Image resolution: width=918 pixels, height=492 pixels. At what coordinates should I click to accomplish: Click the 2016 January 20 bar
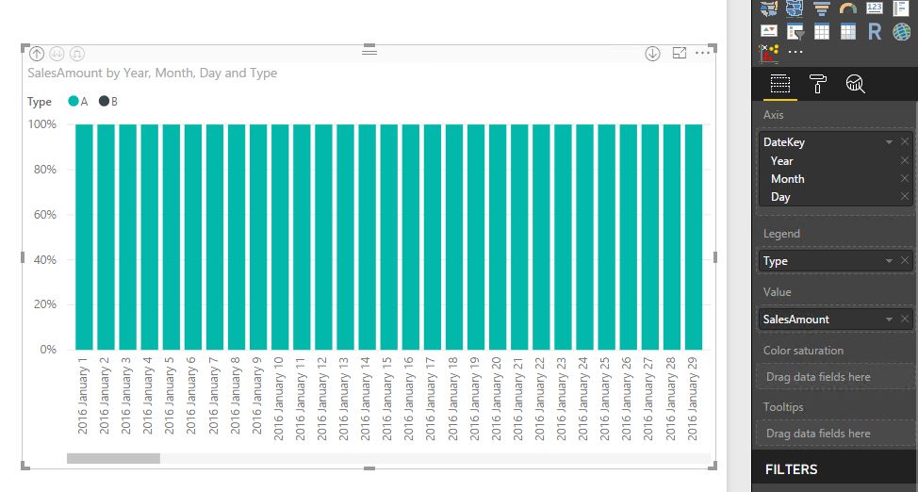(x=498, y=237)
